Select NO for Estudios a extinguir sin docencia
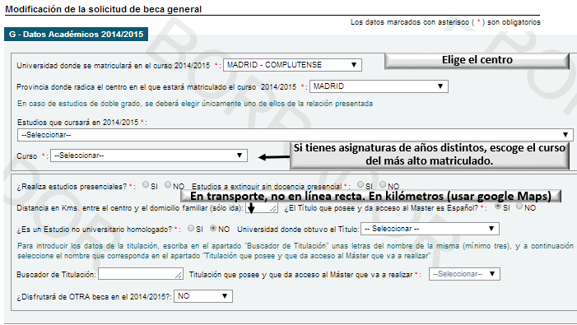This screenshot has width=577, height=325. click(x=383, y=184)
